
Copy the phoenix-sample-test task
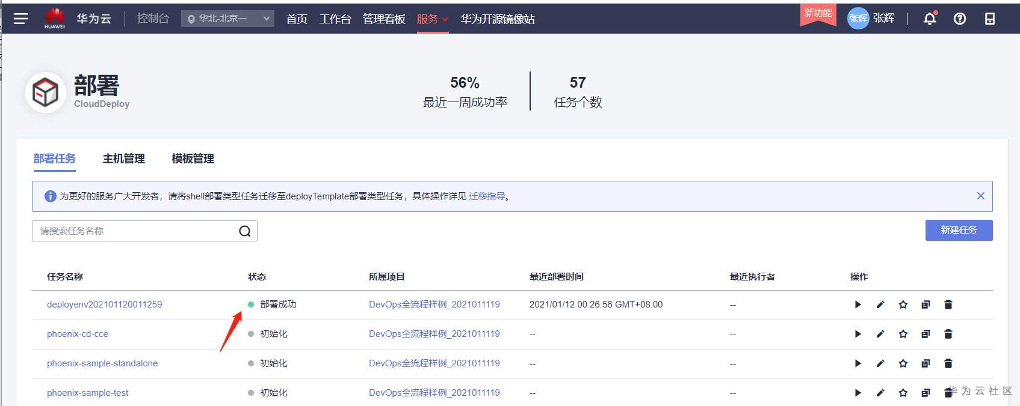coord(926,393)
